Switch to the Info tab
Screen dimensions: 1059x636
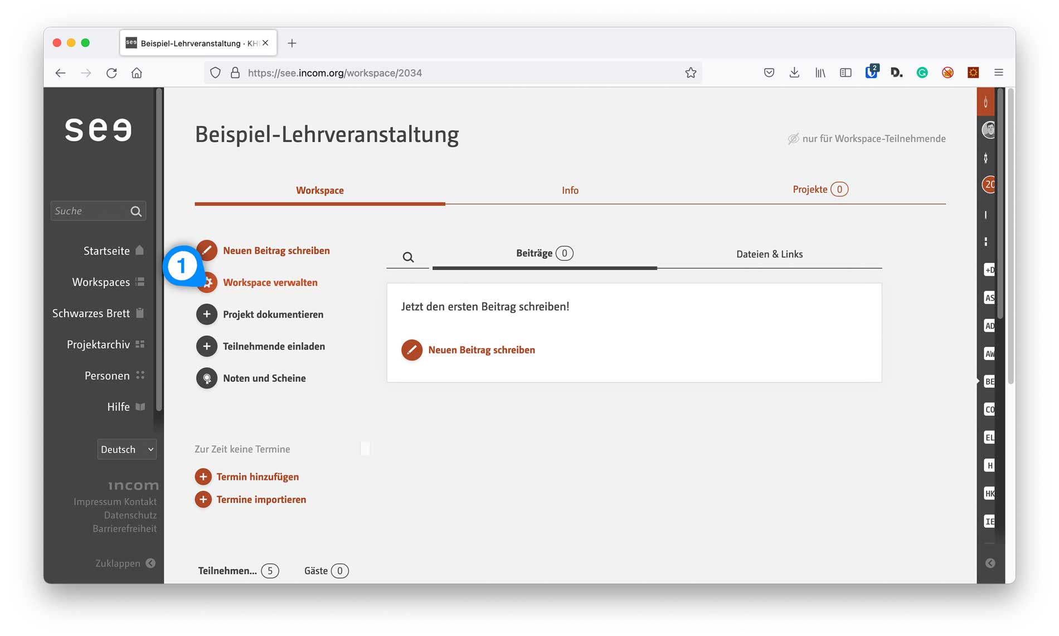point(570,190)
